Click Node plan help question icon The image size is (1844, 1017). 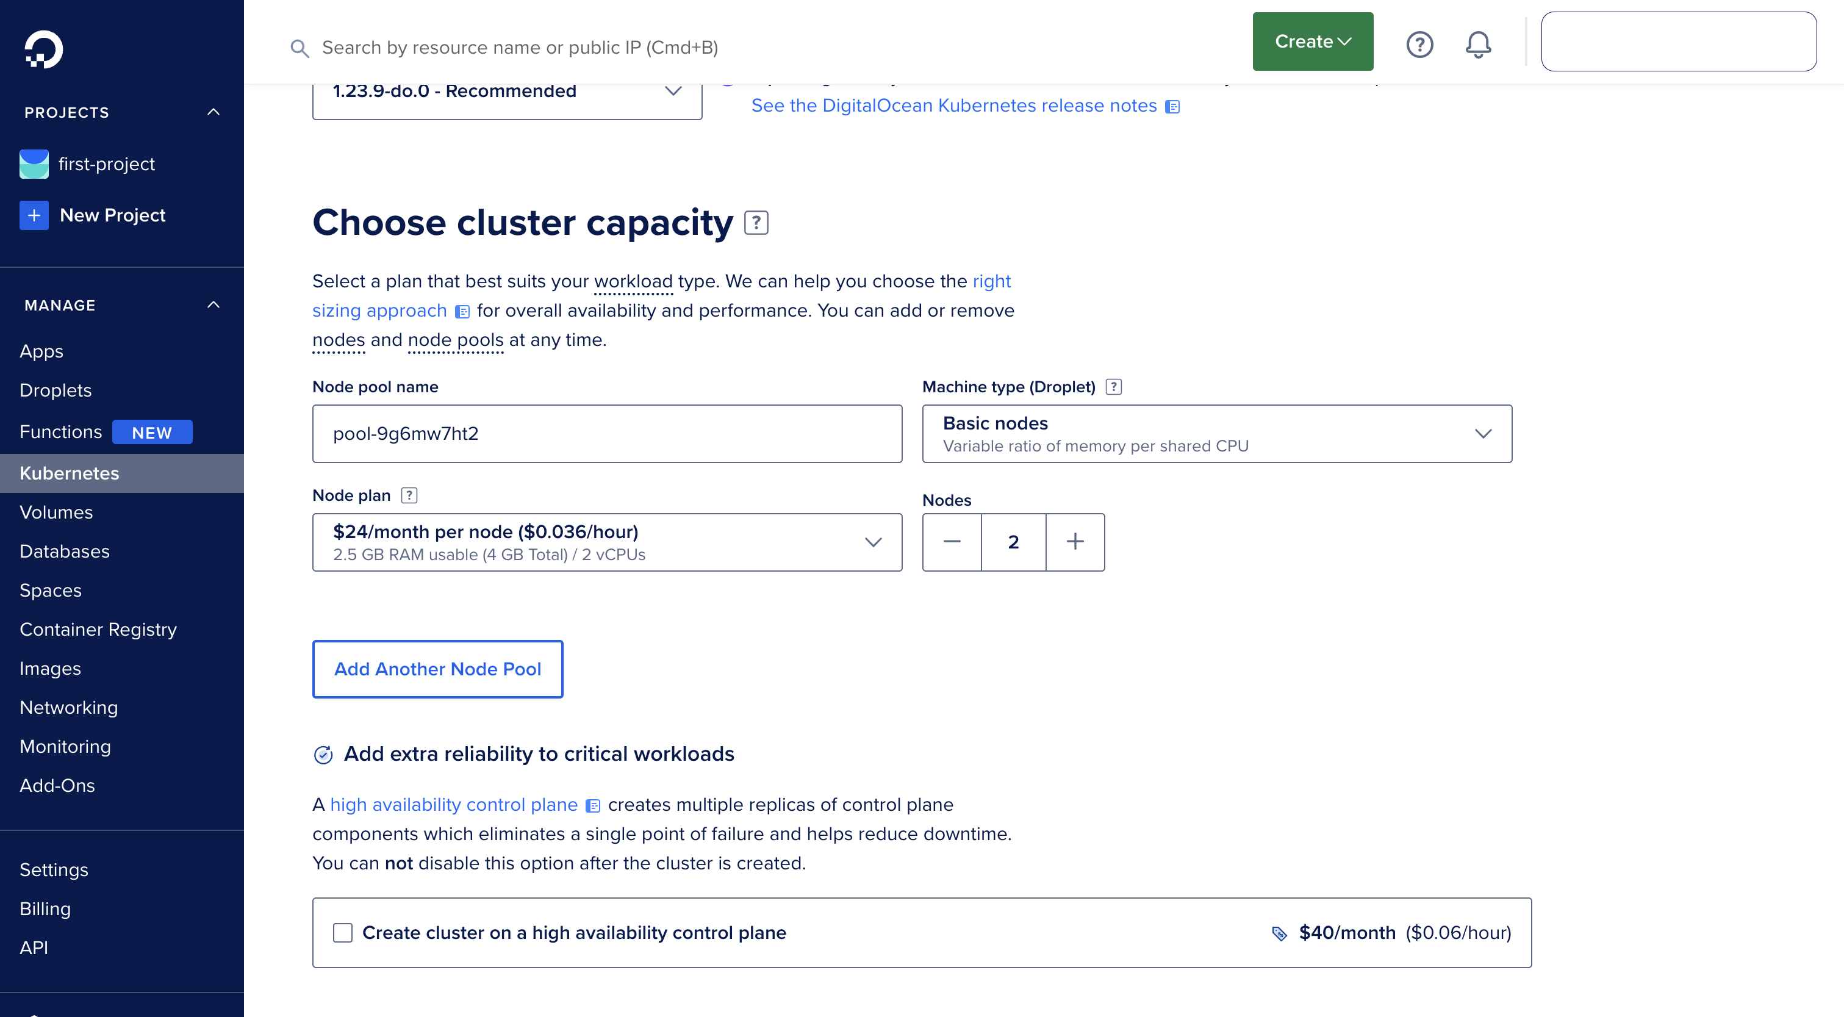[x=409, y=495]
